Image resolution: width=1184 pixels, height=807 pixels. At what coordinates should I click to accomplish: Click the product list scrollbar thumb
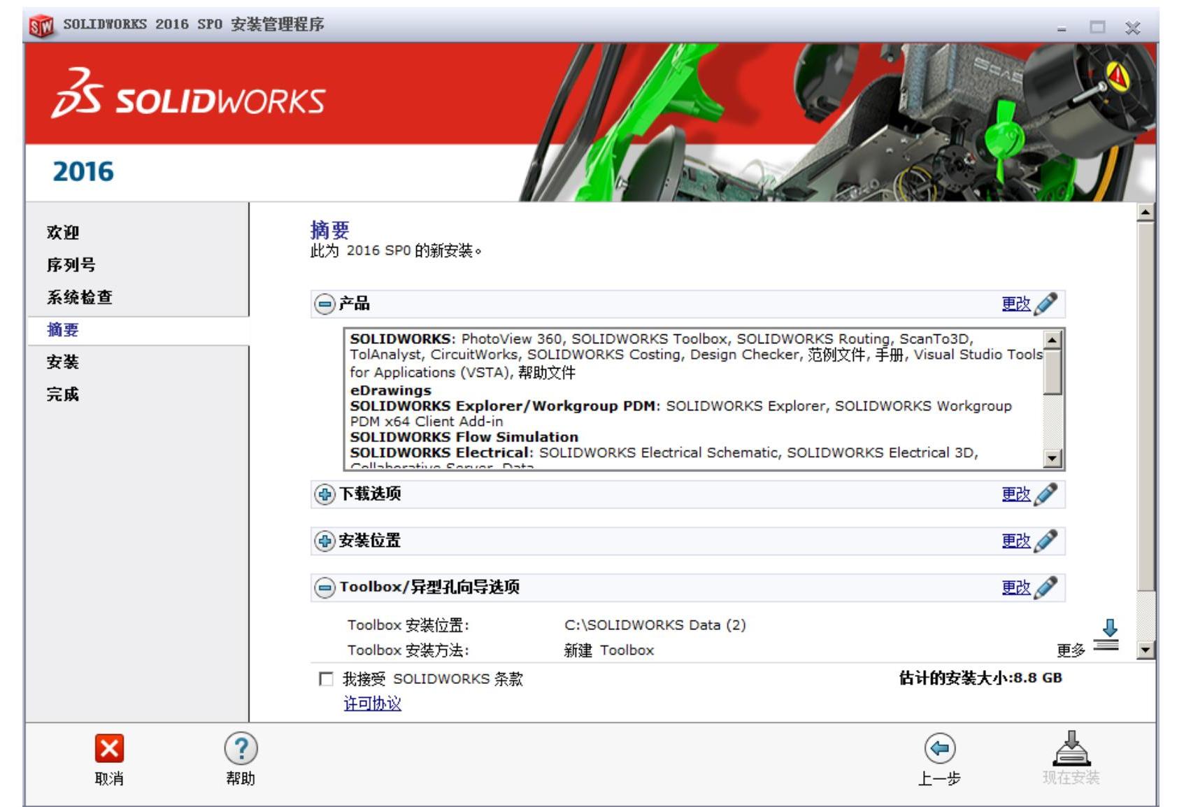[1053, 372]
